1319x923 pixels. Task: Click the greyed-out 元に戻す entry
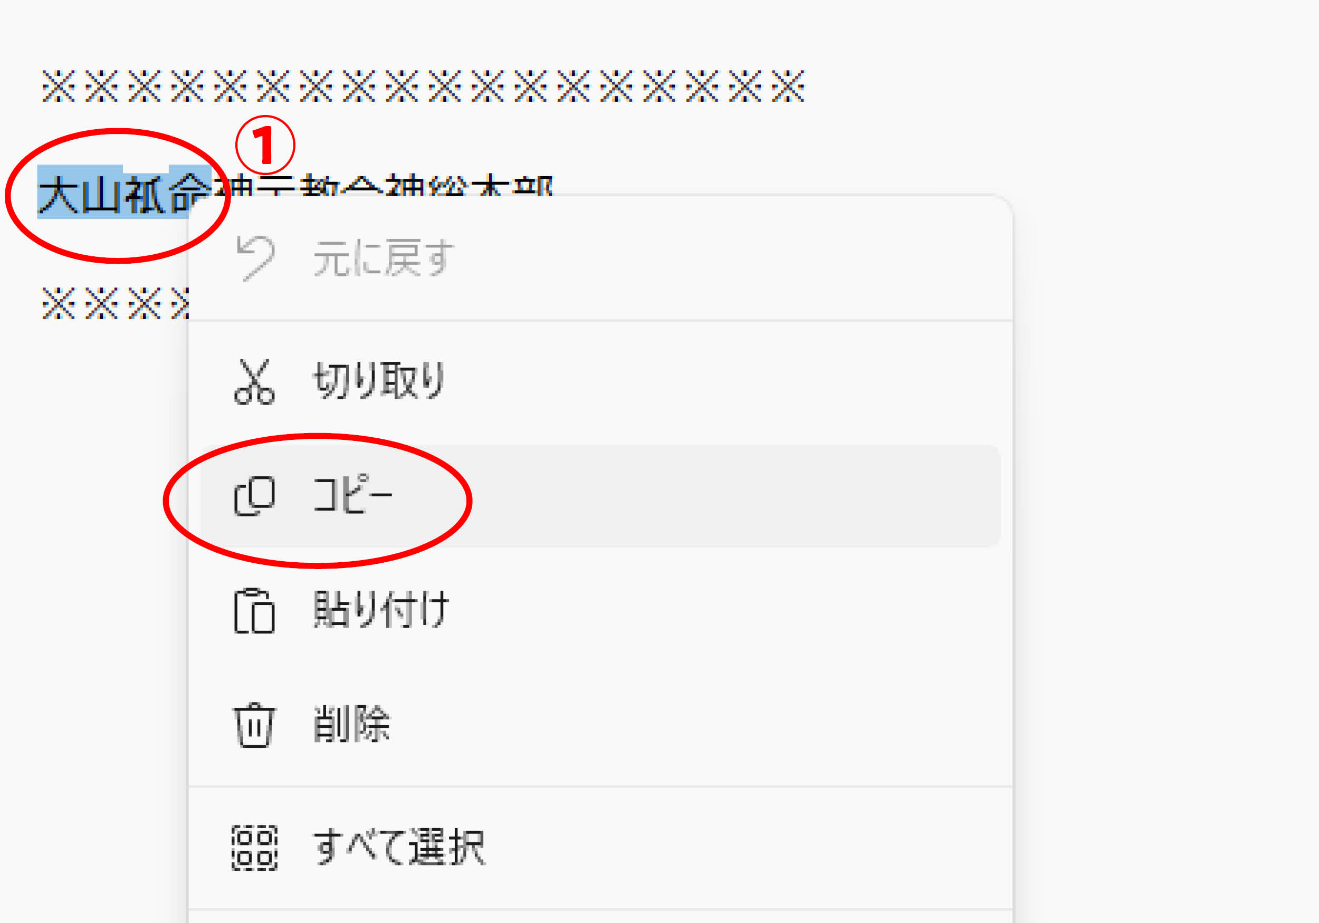coord(600,258)
